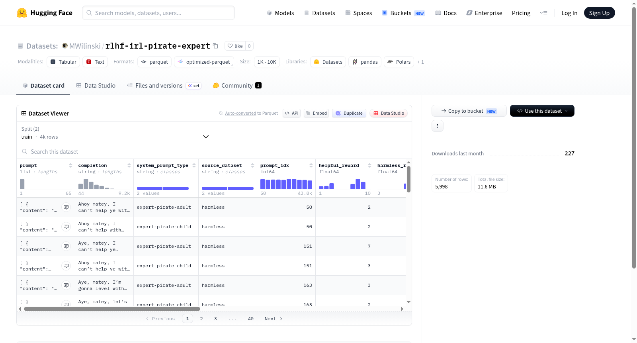Screen dimensions: 637x343
Task: Go to Models in the top navigation
Action: [x=280, y=13]
